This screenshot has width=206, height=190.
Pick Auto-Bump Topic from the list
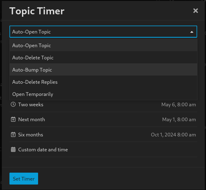pyautogui.click(x=32, y=70)
